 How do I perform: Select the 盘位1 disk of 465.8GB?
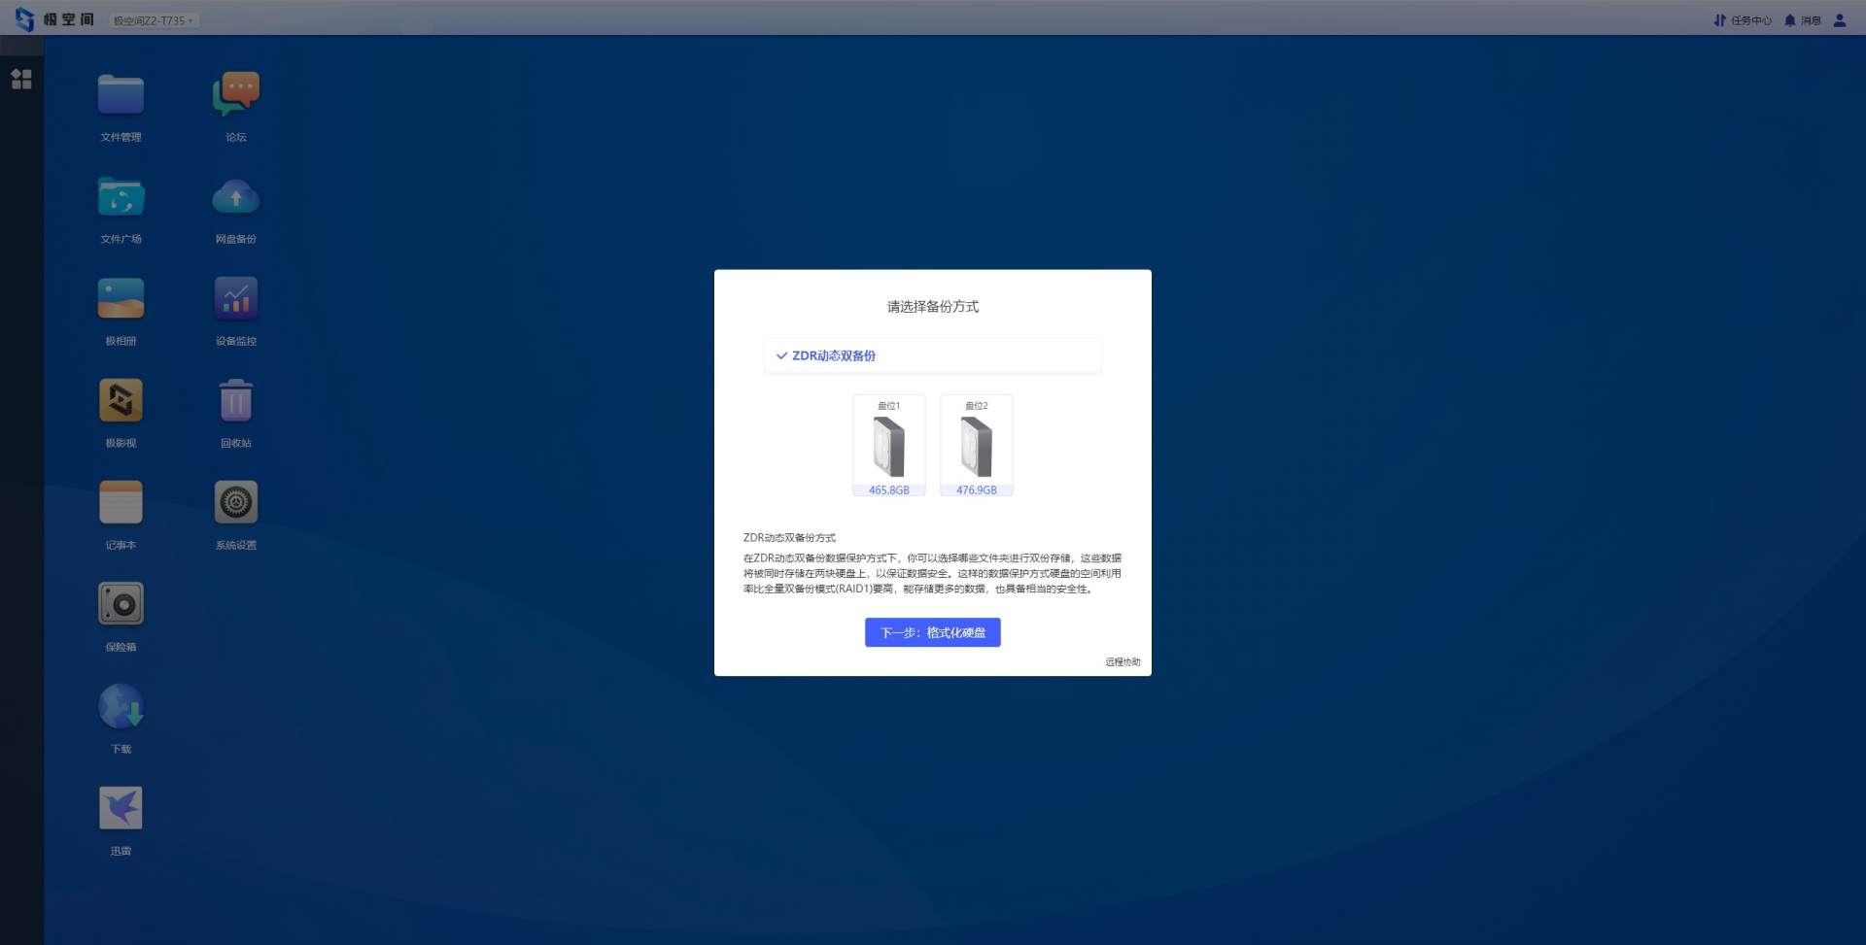coord(889,446)
